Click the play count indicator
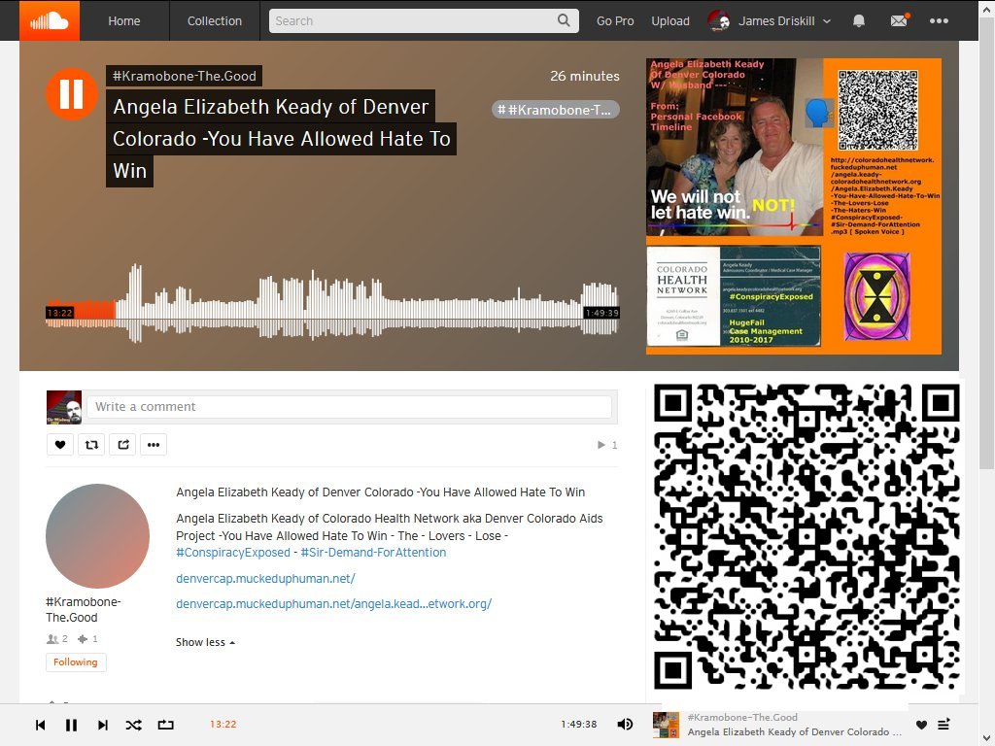Image resolution: width=995 pixels, height=746 pixels. (x=607, y=445)
